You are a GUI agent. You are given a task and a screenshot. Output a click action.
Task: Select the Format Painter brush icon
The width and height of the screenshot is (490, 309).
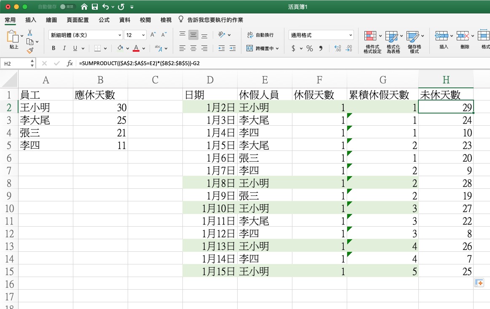coord(30,50)
